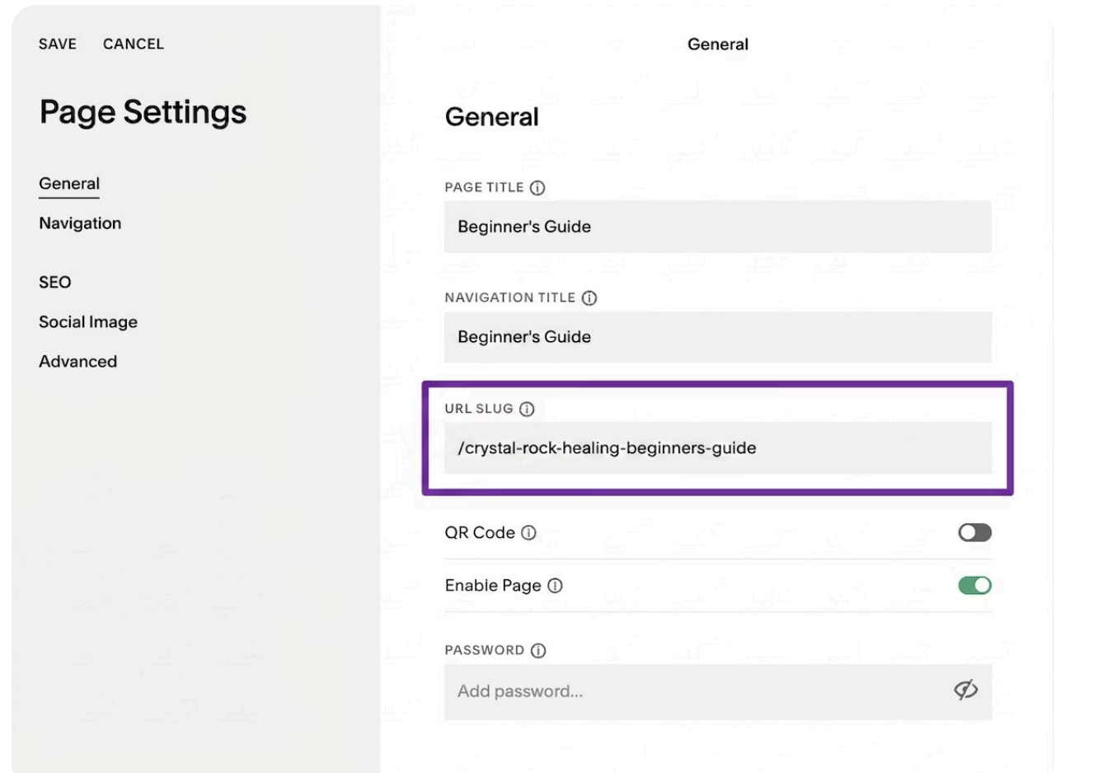
Task: Click the Add password field
Action: (x=718, y=691)
